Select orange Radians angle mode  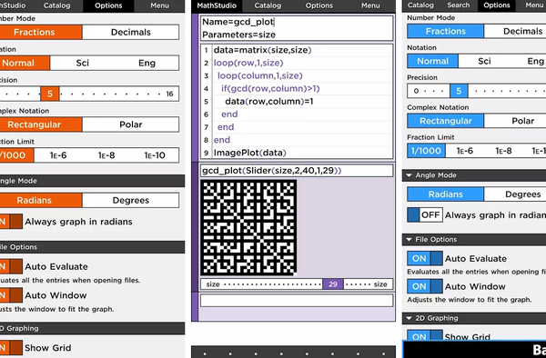tap(41, 200)
